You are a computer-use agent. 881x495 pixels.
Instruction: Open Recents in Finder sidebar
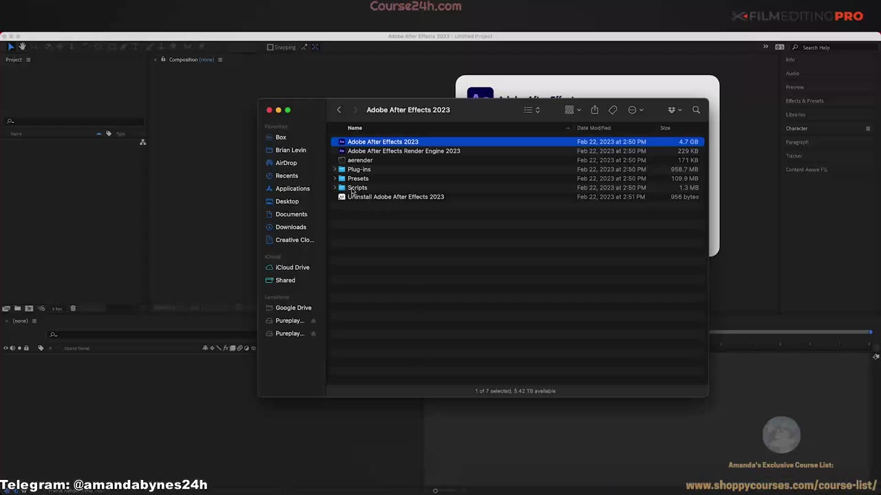[286, 176]
